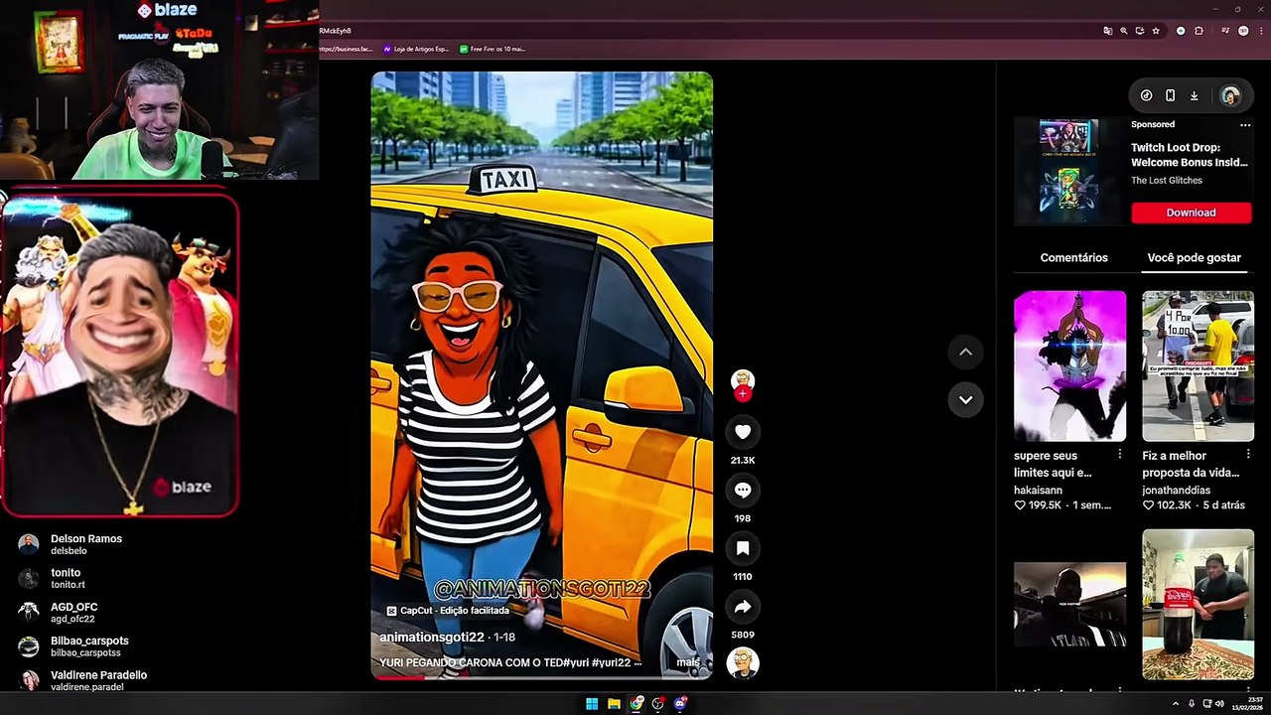Screen dimensions: 1271x715
Task: Open the Windows Start menu
Action: [592, 704]
